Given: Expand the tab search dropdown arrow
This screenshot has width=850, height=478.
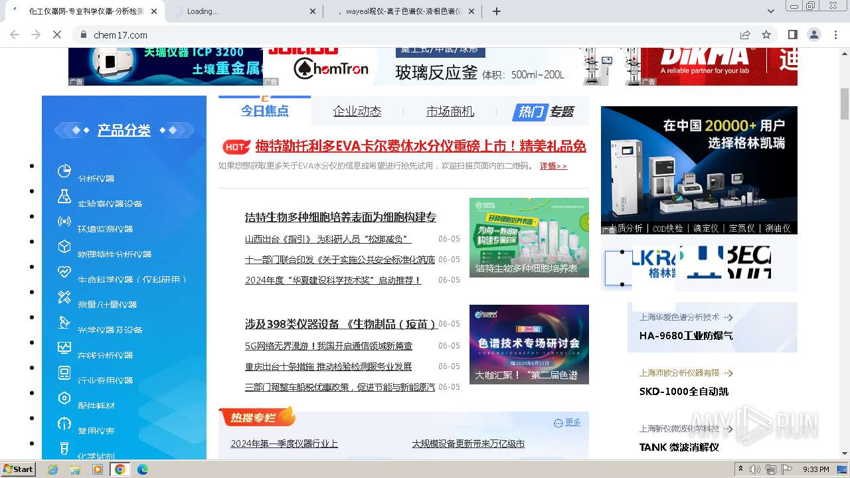Looking at the screenshot, I should [x=771, y=11].
